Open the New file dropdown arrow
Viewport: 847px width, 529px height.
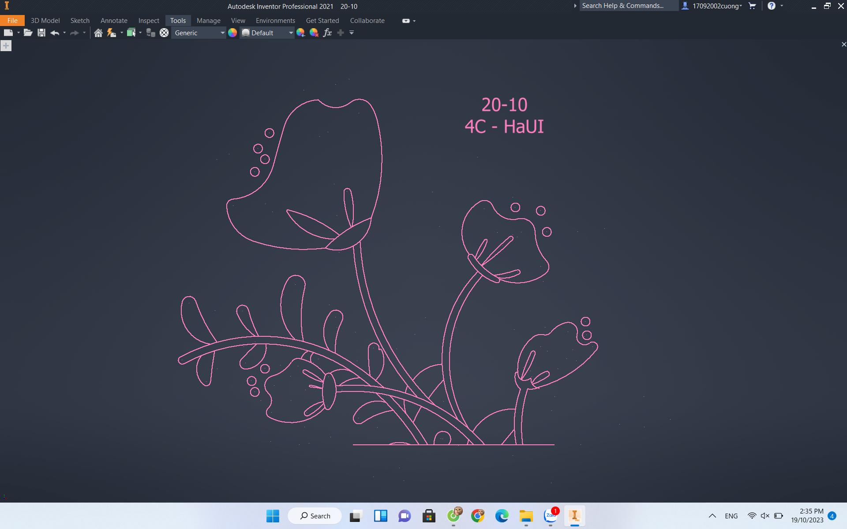[x=19, y=33]
